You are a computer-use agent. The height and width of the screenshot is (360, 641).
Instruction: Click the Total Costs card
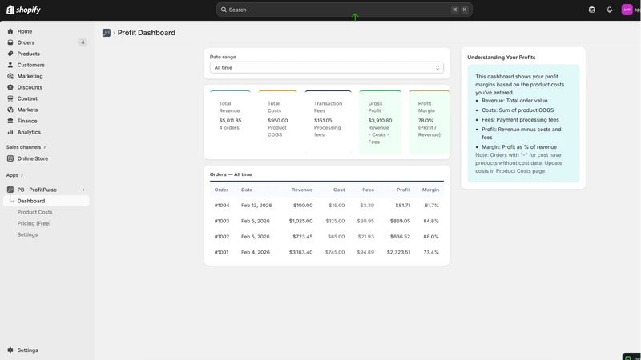(x=277, y=122)
